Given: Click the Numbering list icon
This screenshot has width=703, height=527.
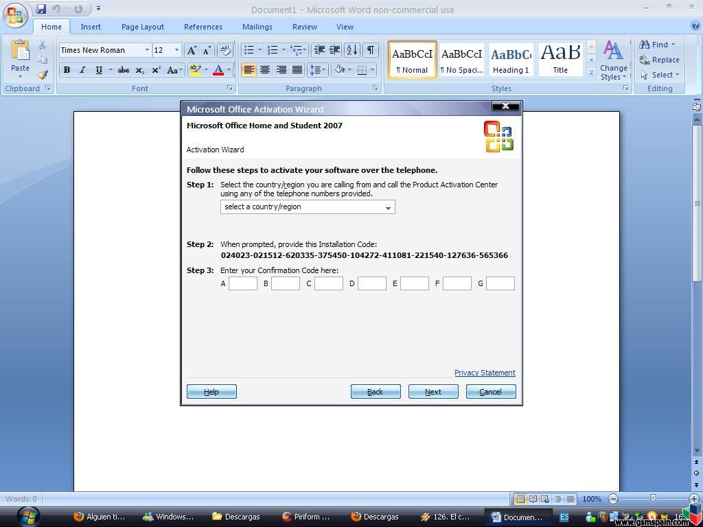Looking at the screenshot, I should 272,50.
